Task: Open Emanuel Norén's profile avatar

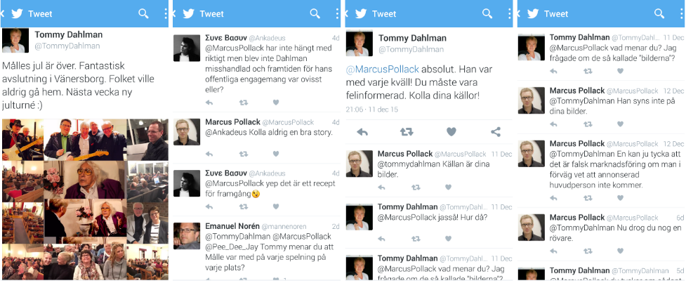Action: 187,236
